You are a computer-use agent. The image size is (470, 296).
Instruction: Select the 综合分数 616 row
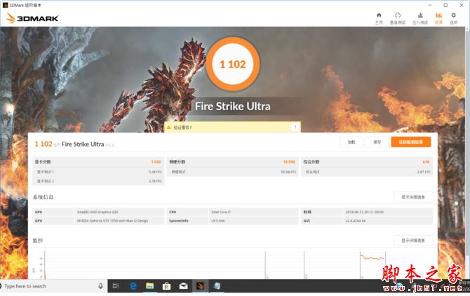tap(367, 162)
